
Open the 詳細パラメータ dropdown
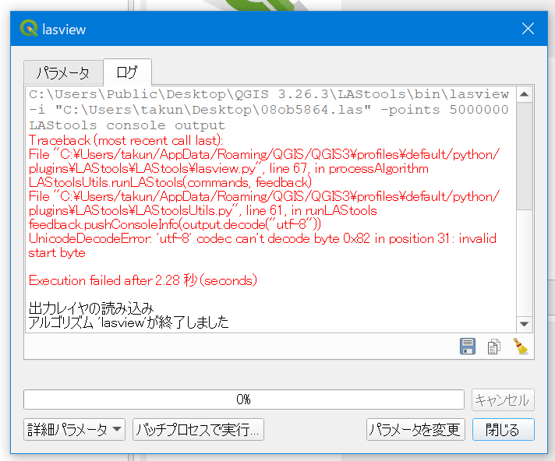tap(74, 430)
